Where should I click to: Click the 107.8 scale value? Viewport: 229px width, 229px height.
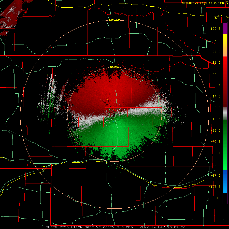216,28
